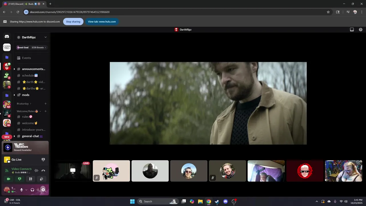Toggle system volume icon in tray
This screenshot has height=206, width=366.
pyautogui.click(x=346, y=201)
